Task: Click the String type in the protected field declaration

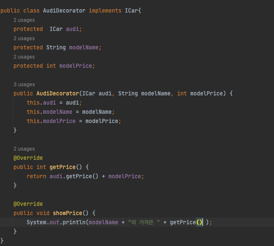Action: coord(56,47)
